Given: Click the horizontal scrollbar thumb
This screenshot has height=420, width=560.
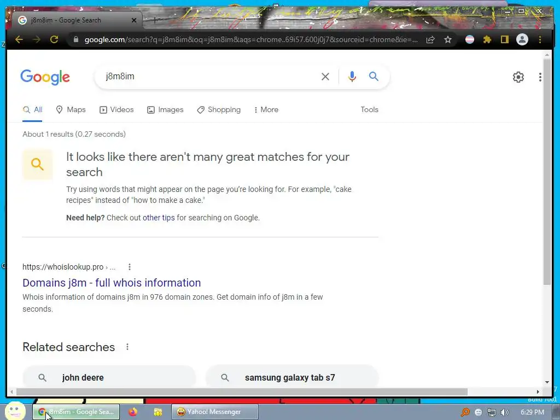Looking at the screenshot, I should click(242, 392).
